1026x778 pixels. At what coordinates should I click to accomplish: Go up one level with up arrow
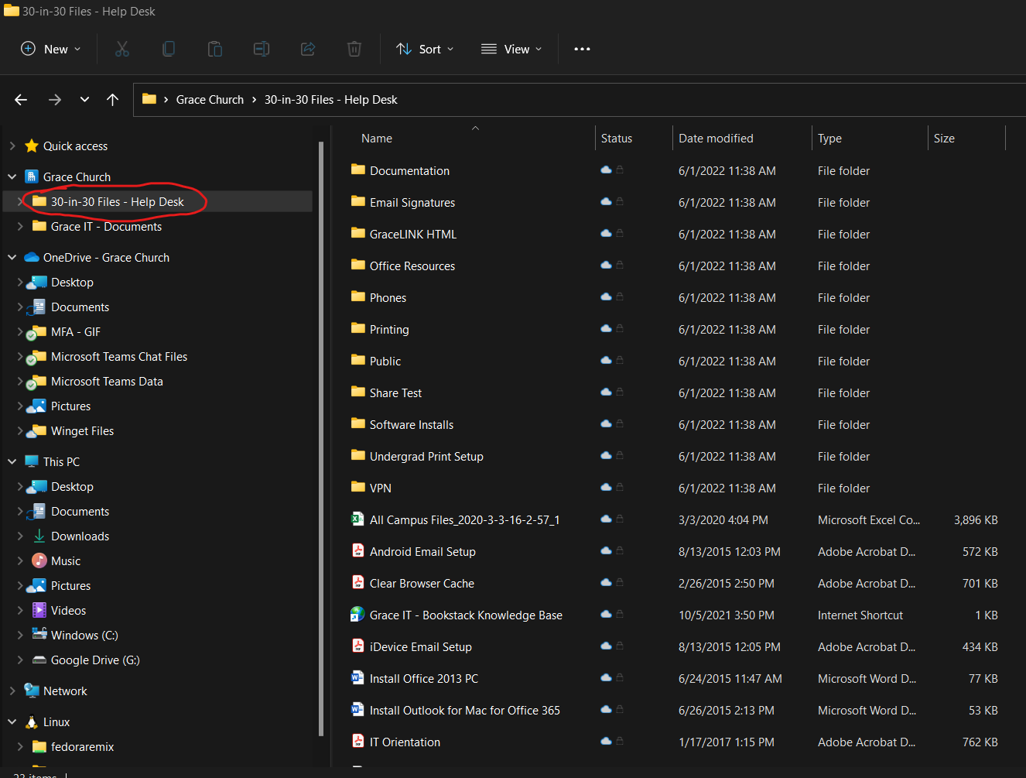tap(112, 100)
